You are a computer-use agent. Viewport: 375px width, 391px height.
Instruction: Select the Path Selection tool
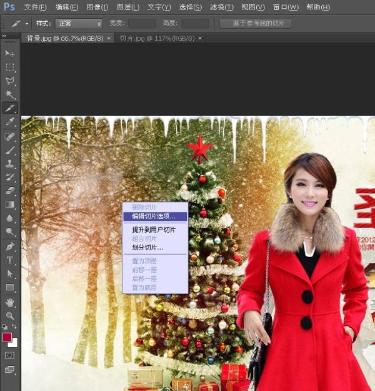(10, 273)
